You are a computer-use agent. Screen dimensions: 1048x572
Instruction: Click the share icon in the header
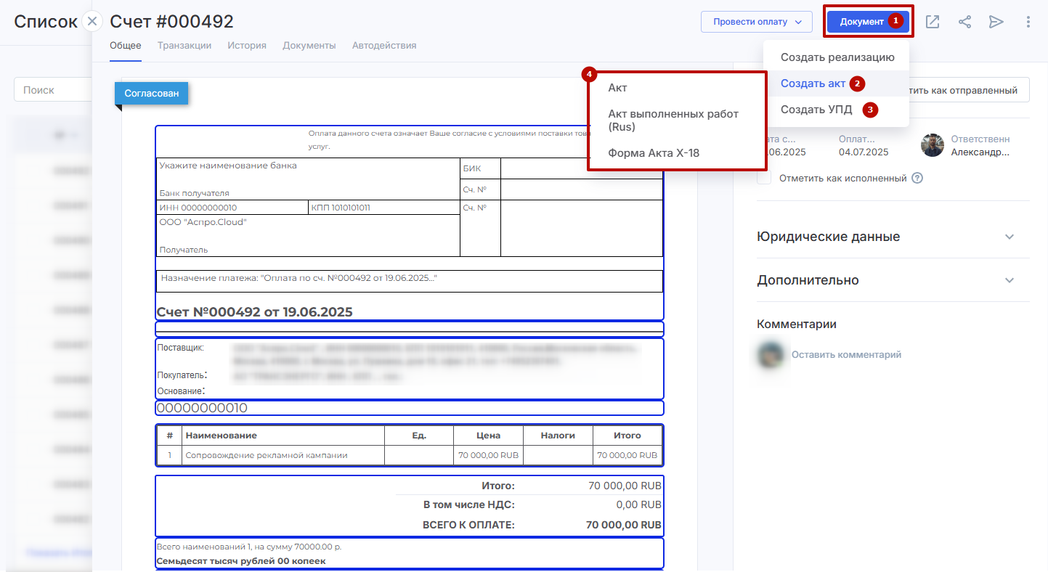tap(964, 22)
